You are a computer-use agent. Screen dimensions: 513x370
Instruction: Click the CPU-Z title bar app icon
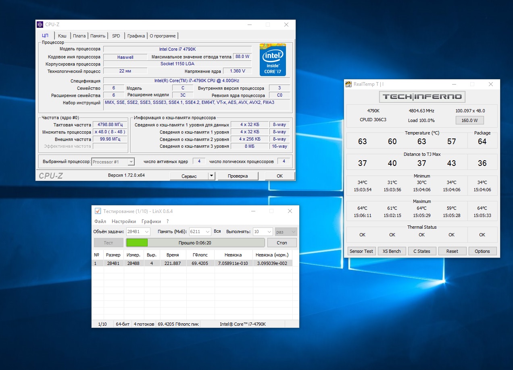[x=40, y=25]
